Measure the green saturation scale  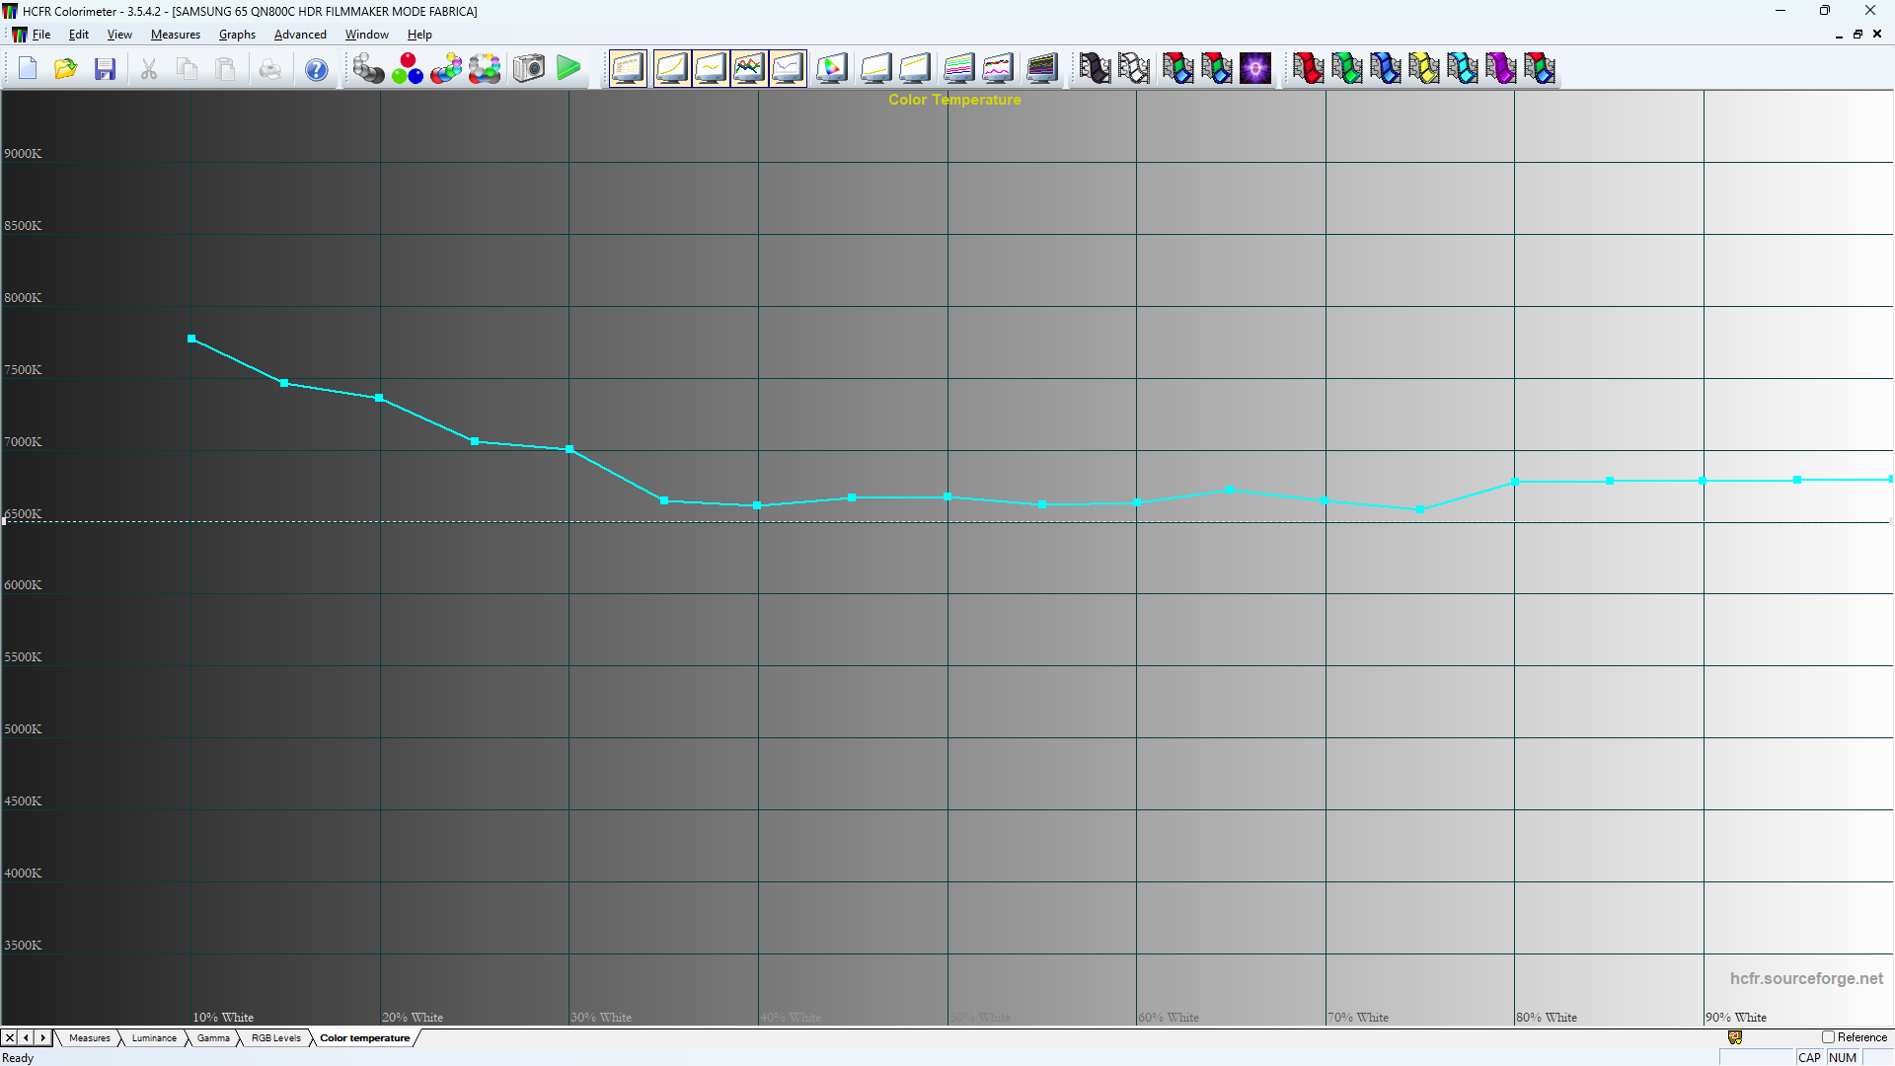tap(1347, 68)
